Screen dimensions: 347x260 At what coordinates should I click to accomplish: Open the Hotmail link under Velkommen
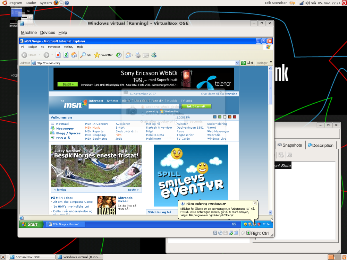click(62, 124)
